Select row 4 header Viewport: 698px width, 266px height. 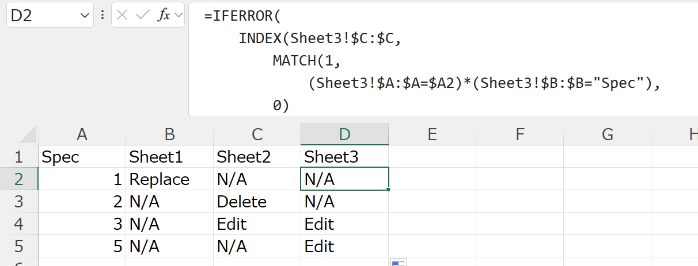click(19, 224)
